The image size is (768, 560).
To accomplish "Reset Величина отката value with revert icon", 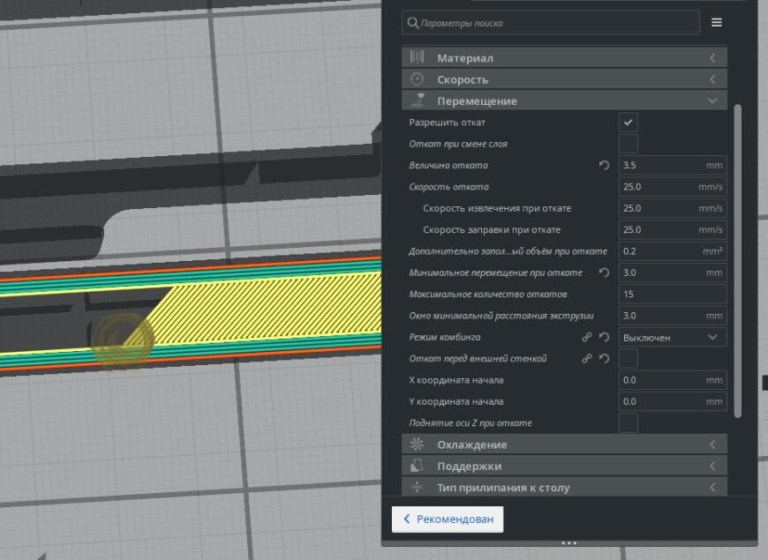I will click(605, 166).
